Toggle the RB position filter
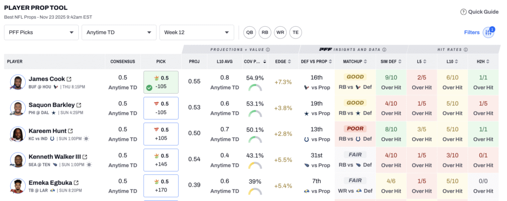The height and width of the screenshot is (201, 507). pos(265,33)
